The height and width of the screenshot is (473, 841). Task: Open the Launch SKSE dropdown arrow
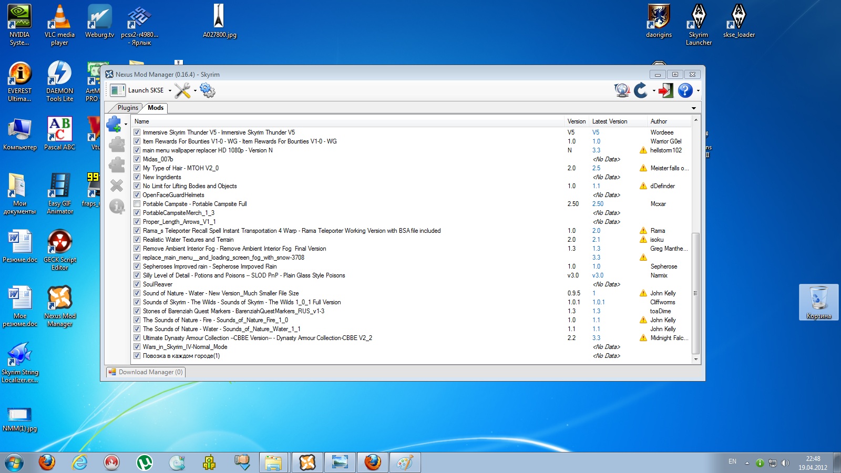click(x=170, y=90)
